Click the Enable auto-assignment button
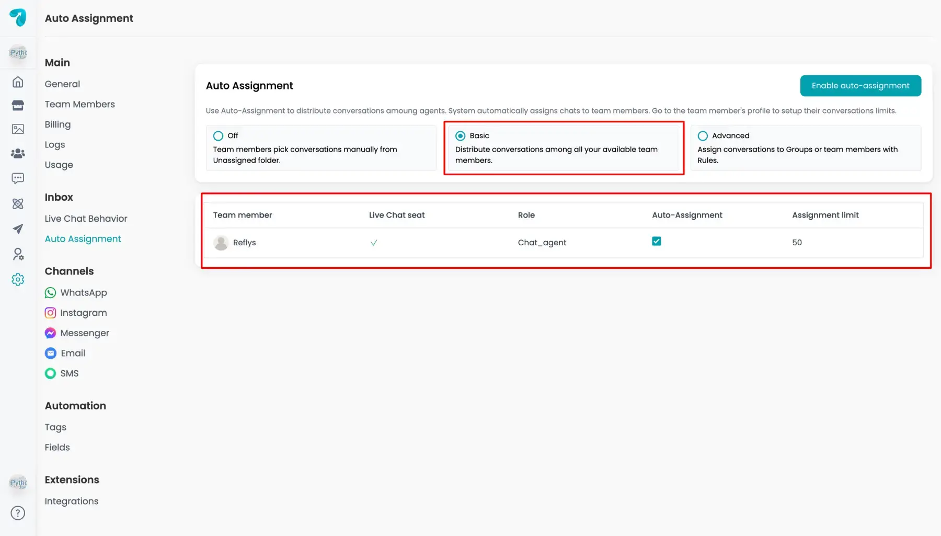This screenshot has height=536, width=941. click(x=860, y=86)
